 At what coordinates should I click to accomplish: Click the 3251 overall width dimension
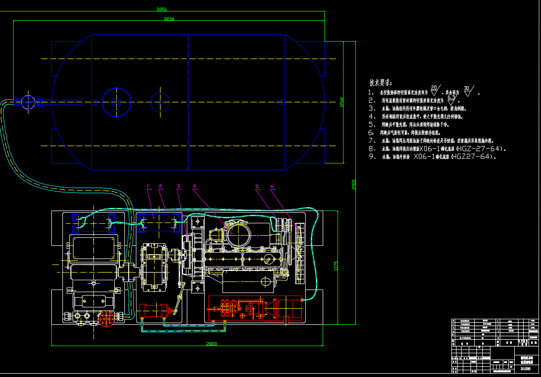pyautogui.click(x=162, y=9)
